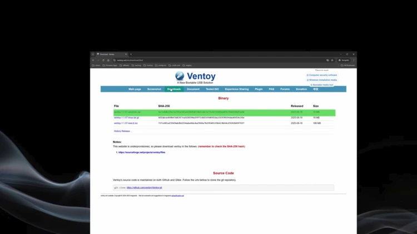This screenshot has height=234, width=417.
Task: Open the All Bookmarks folder
Action: [x=348, y=65]
